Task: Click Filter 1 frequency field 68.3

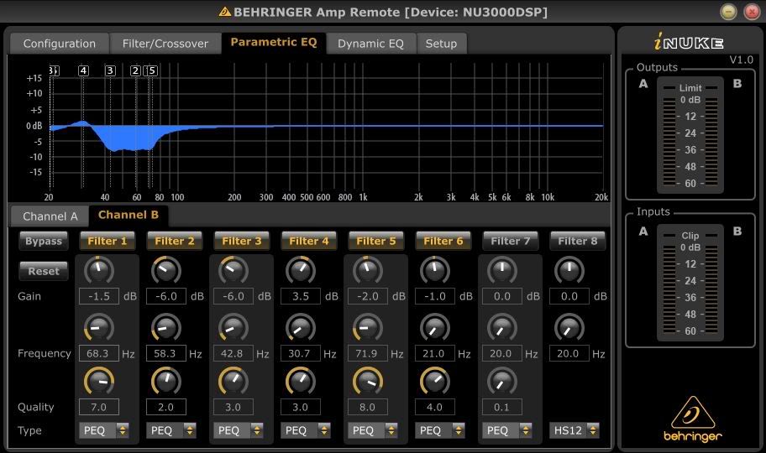Action: pyautogui.click(x=98, y=353)
